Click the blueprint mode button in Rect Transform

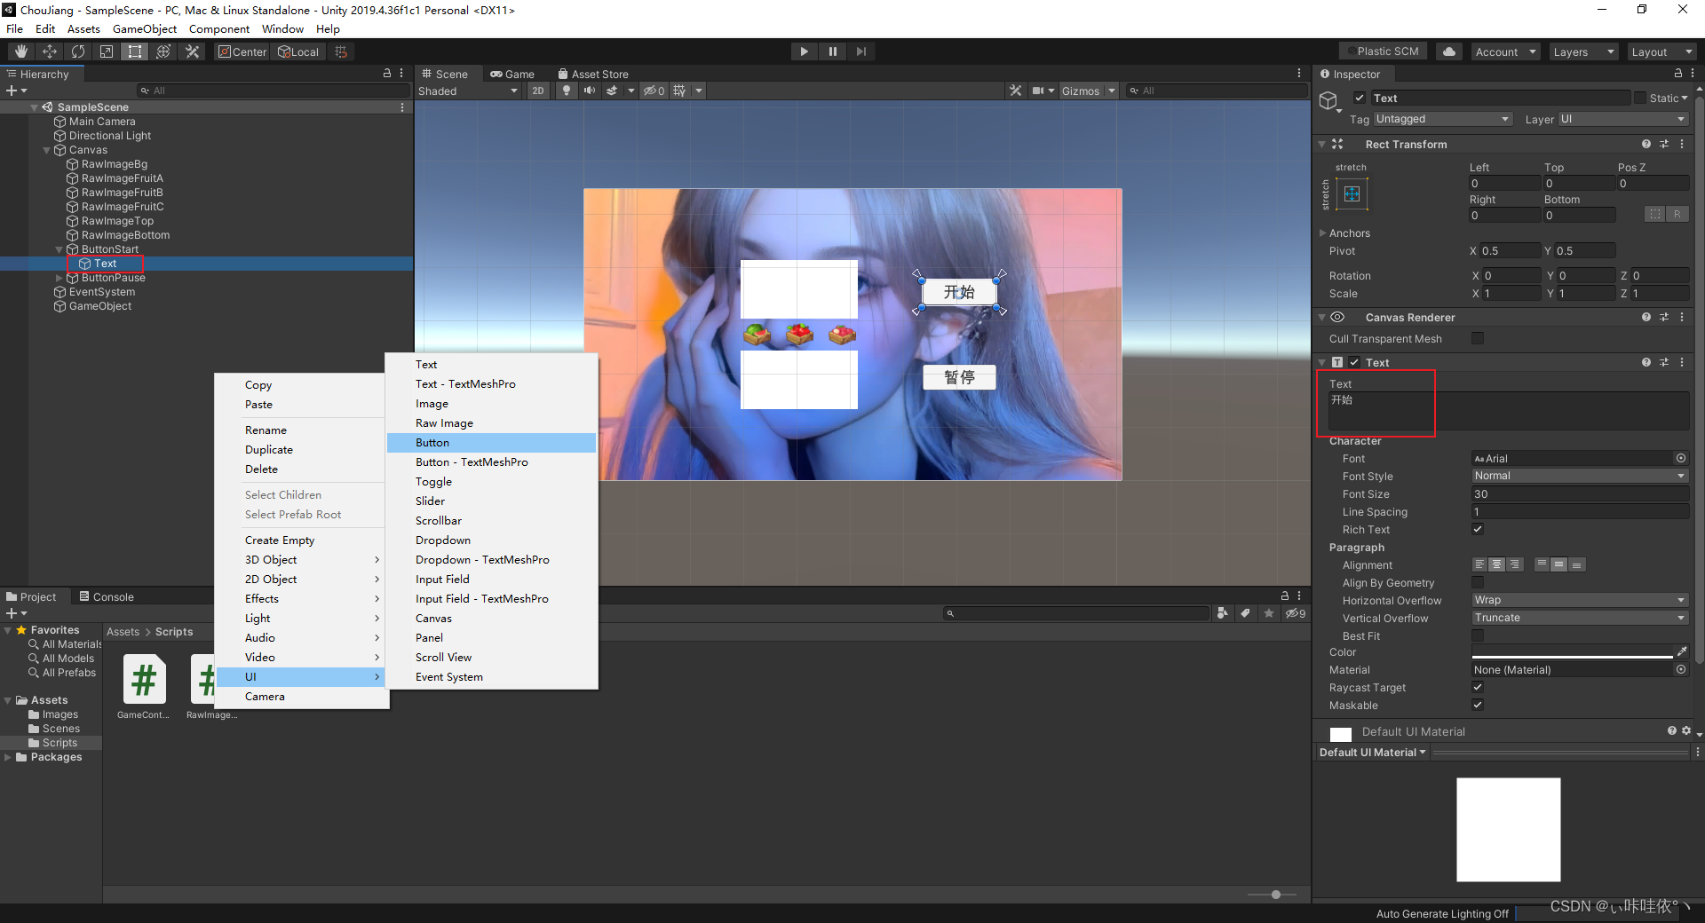point(1654,214)
